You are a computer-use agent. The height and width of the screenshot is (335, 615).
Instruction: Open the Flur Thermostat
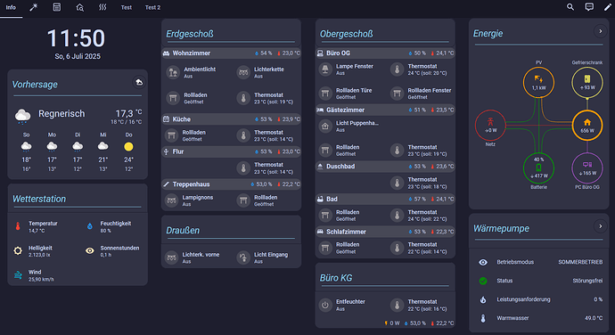tap(266, 168)
